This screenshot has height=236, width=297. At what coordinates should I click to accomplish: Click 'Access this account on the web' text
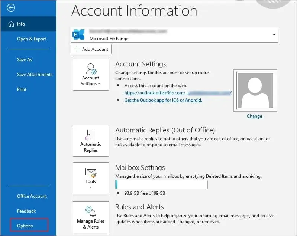[156, 86]
